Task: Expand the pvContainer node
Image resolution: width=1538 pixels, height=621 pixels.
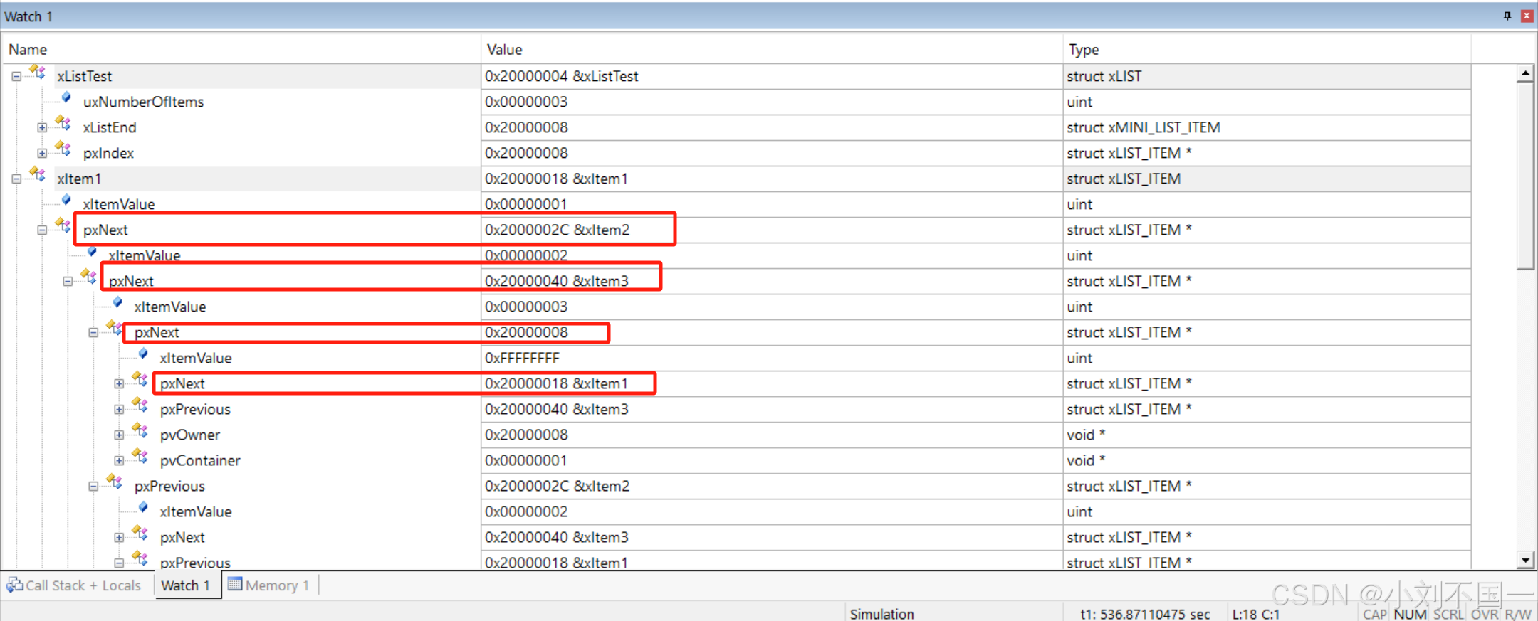Action: click(x=119, y=460)
